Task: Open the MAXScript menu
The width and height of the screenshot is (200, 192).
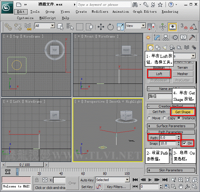Action: [x=48, y=18]
